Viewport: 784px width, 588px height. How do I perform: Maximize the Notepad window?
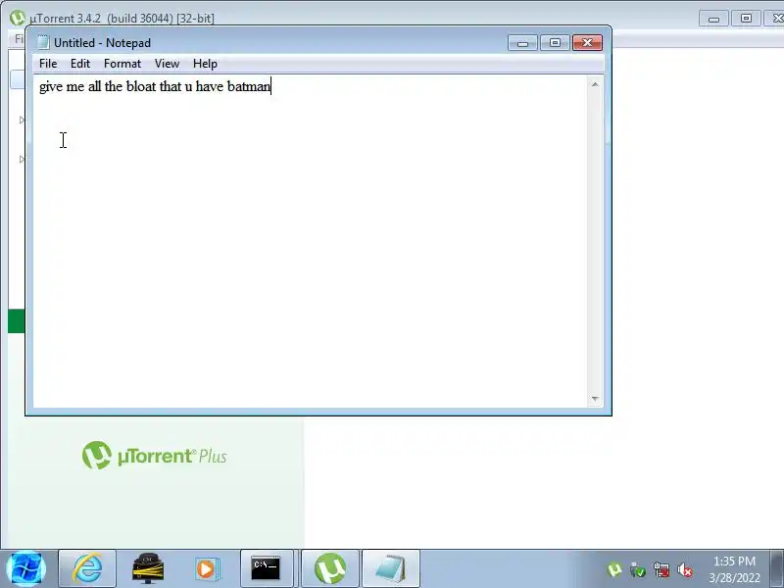point(555,43)
